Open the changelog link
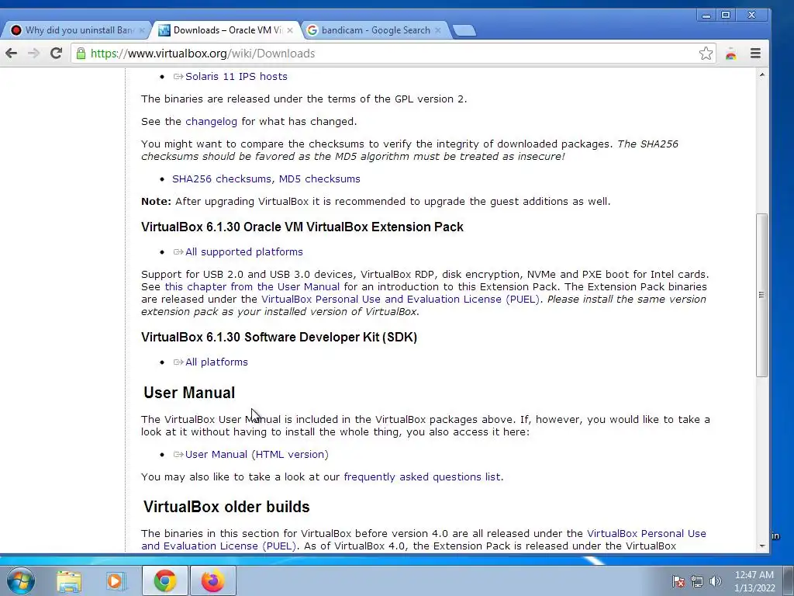 [x=211, y=122]
